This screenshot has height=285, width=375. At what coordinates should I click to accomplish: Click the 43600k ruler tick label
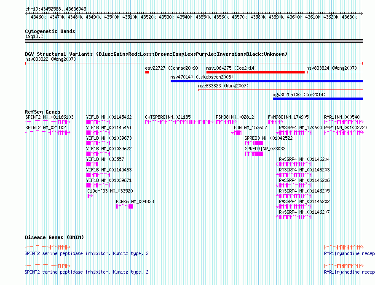[x=295, y=17]
